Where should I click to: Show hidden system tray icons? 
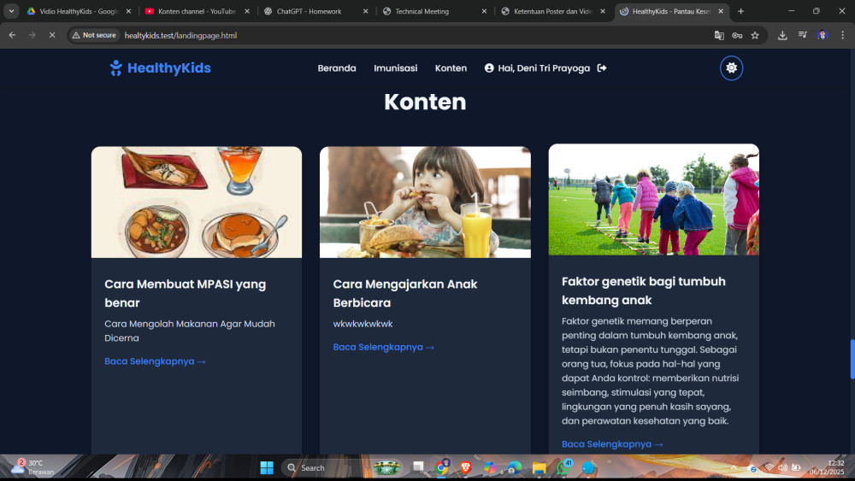click(734, 467)
